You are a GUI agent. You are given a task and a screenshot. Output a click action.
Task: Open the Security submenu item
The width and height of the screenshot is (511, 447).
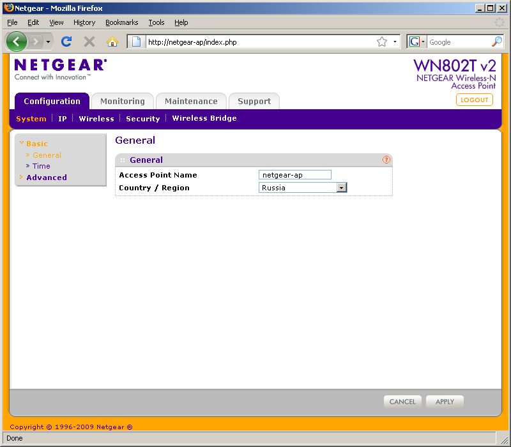click(142, 119)
